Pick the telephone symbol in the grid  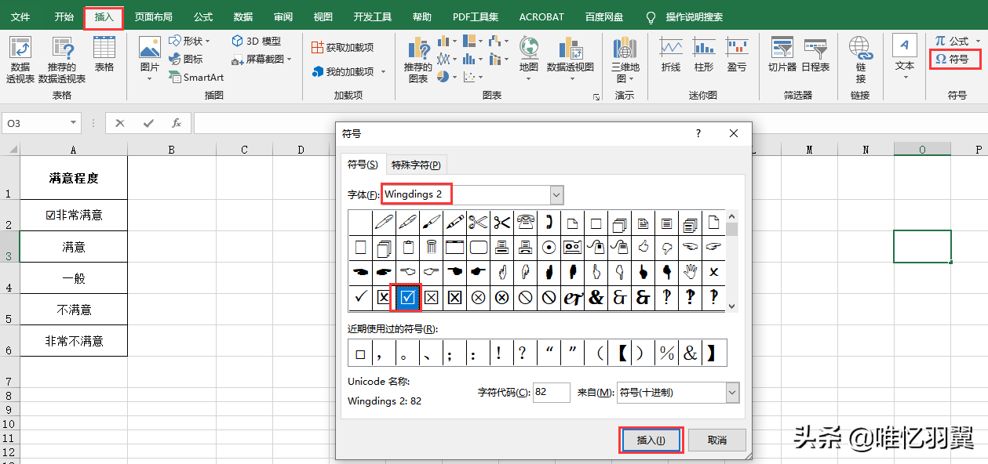[x=526, y=222]
